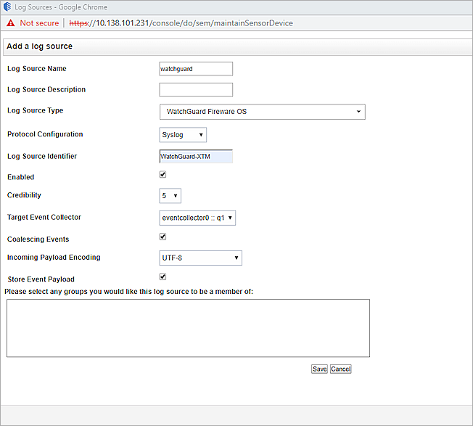Toggle the Enabled checkbox
The width and height of the screenshot is (473, 426).
[163, 174]
